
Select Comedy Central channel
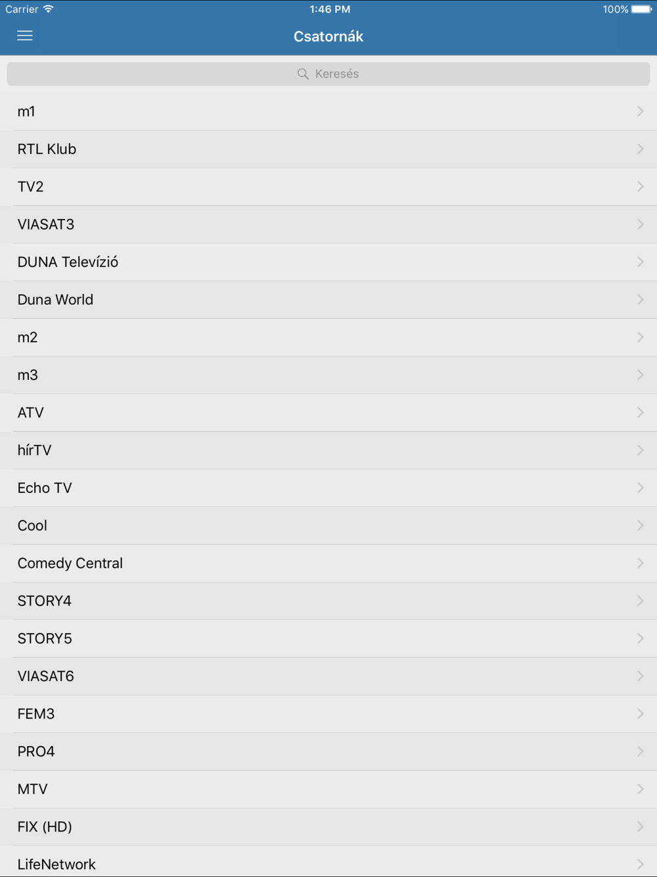pyautogui.click(x=70, y=563)
